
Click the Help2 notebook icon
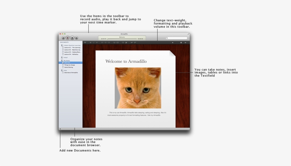click(62, 57)
